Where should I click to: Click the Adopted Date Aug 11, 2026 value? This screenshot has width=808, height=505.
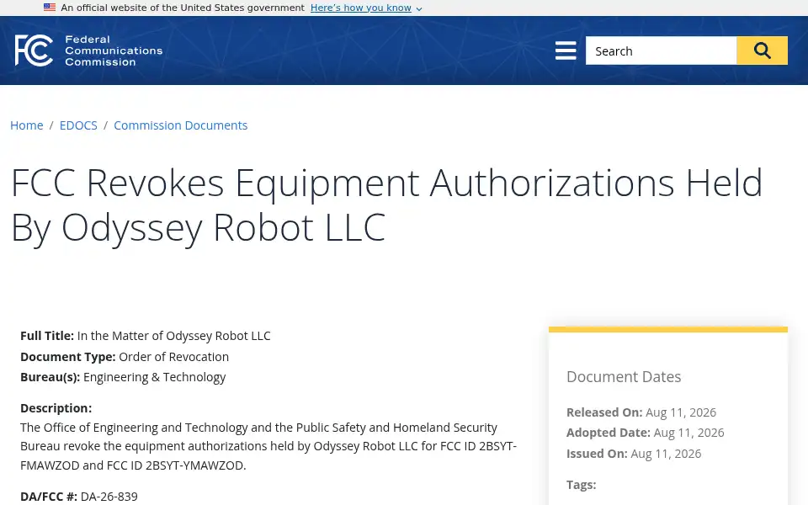click(x=688, y=433)
